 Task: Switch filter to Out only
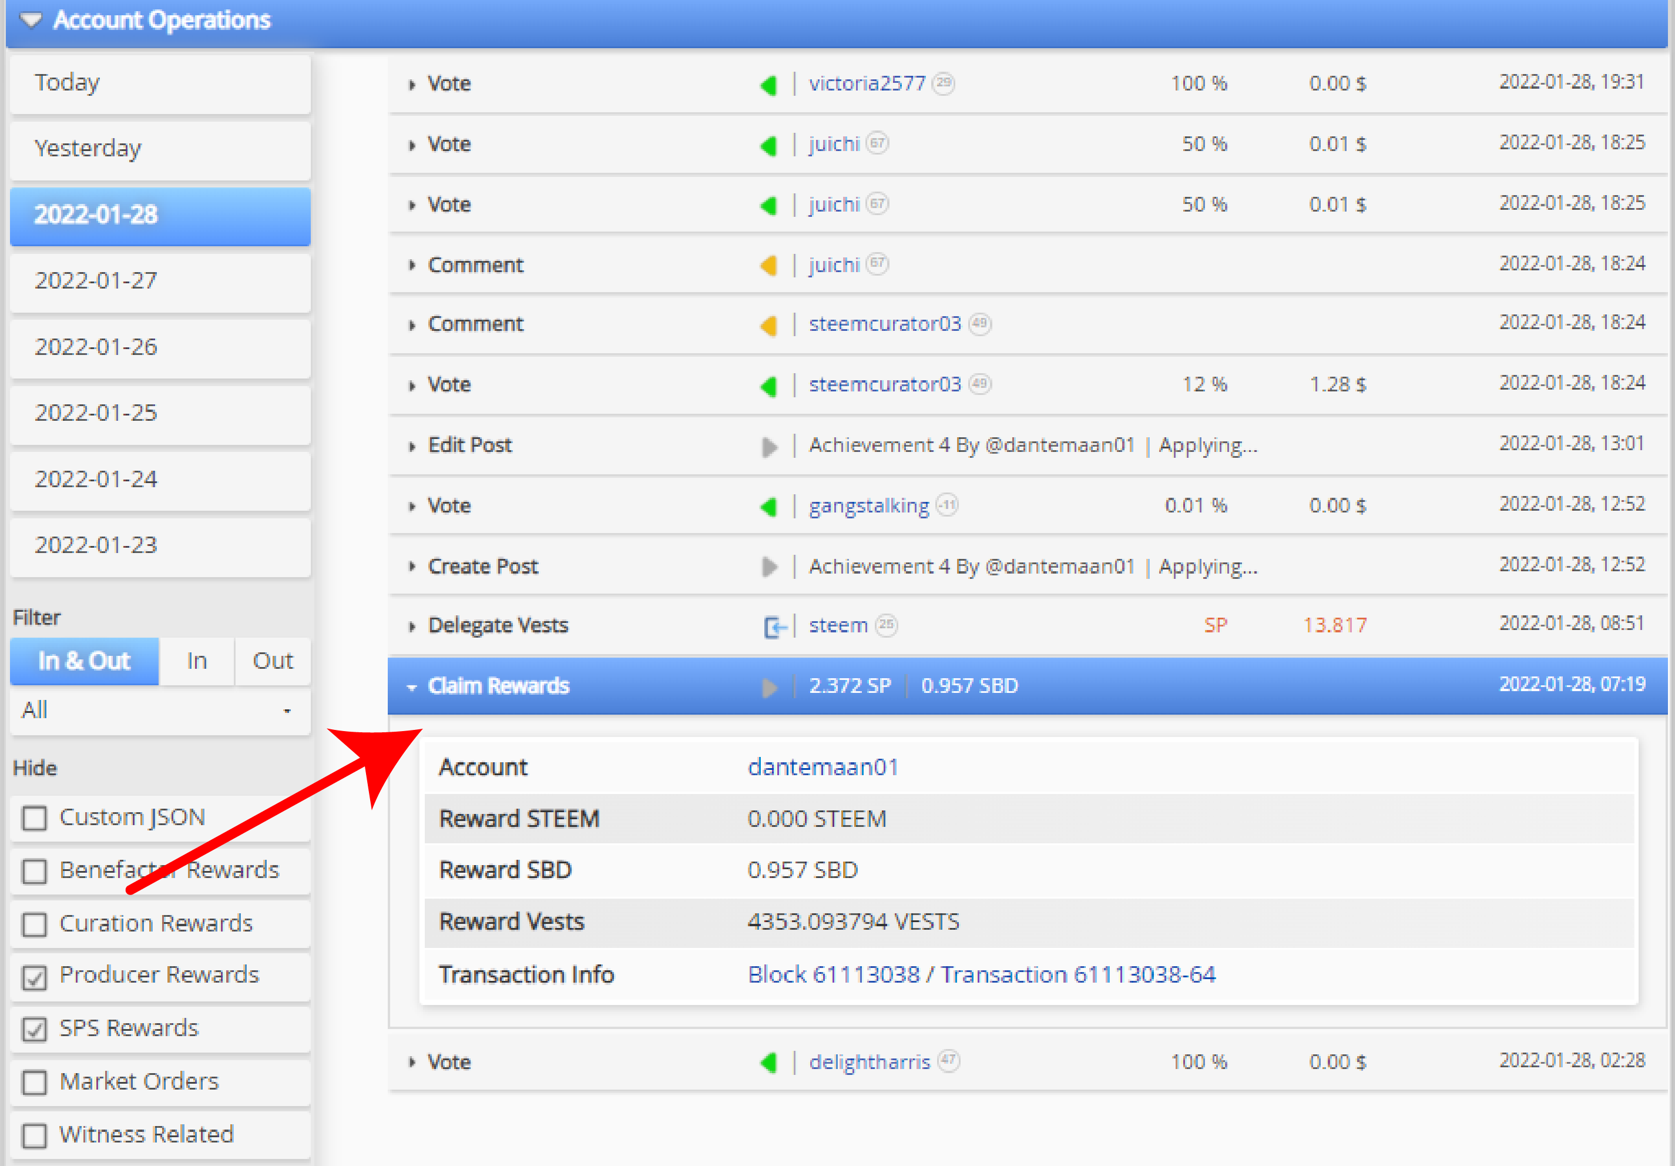point(273,661)
